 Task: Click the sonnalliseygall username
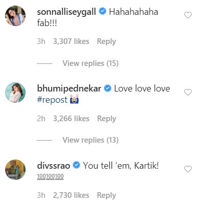click(x=66, y=12)
